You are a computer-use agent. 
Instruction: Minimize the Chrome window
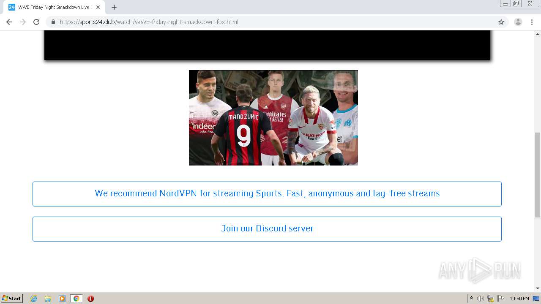coord(505,4)
